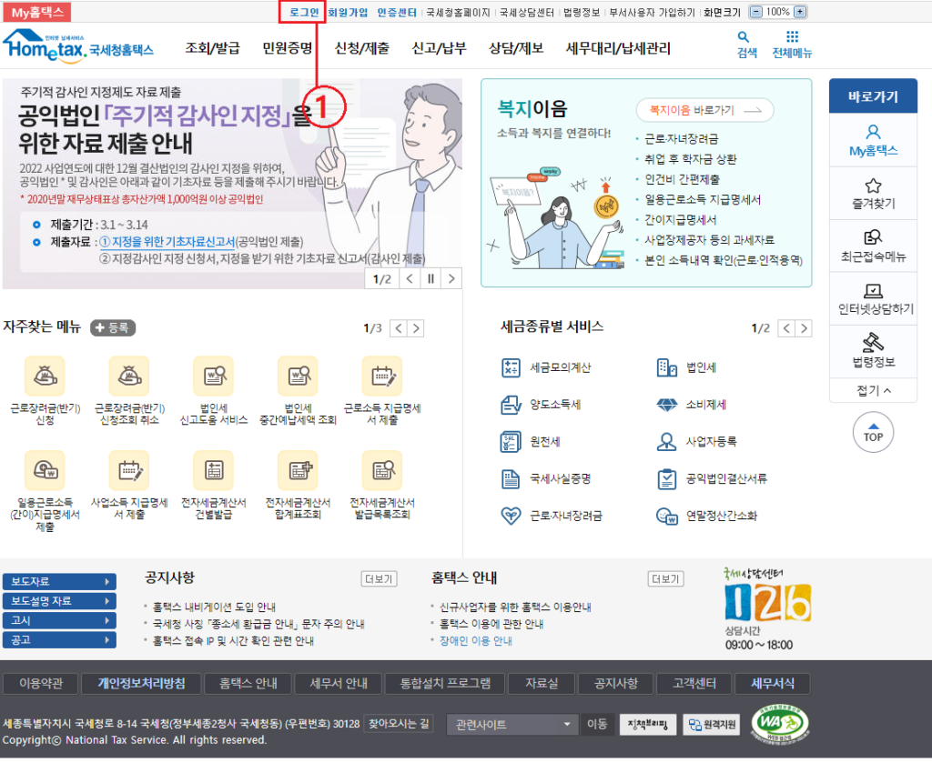Open 근로장려금(반기) 신청 icon

coord(45,376)
